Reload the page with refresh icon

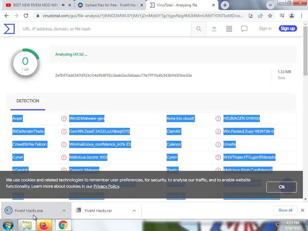tap(26, 16)
